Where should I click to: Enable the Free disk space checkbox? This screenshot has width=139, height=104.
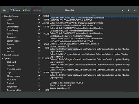click(39, 68)
